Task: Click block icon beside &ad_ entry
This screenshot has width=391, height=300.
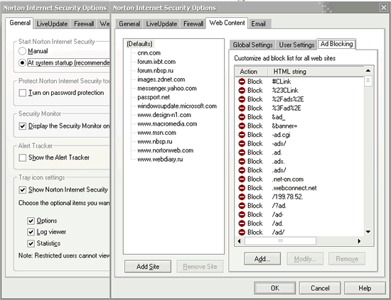Action: (x=242, y=117)
